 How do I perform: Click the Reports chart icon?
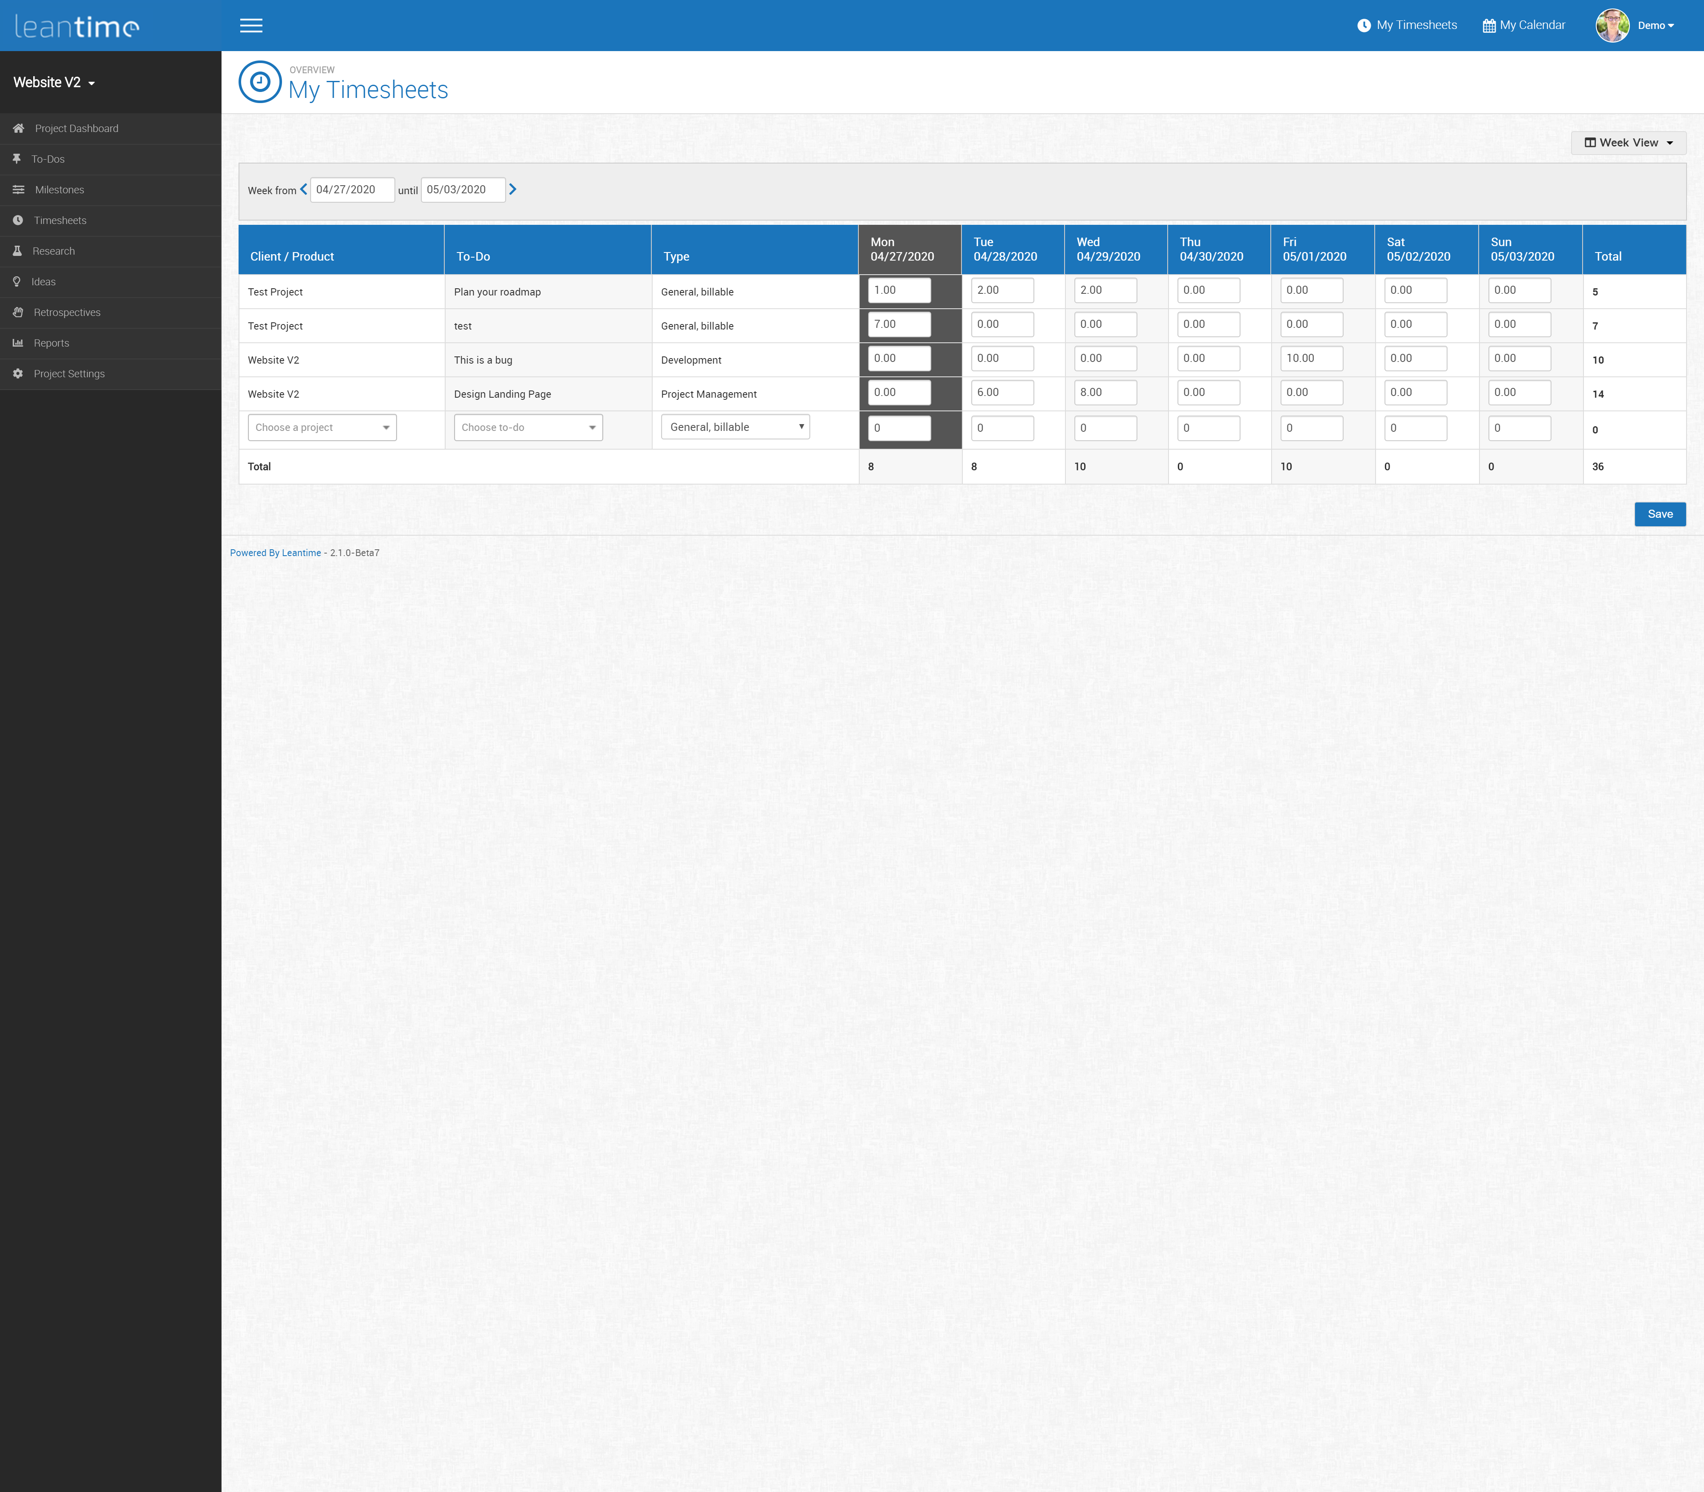[17, 343]
